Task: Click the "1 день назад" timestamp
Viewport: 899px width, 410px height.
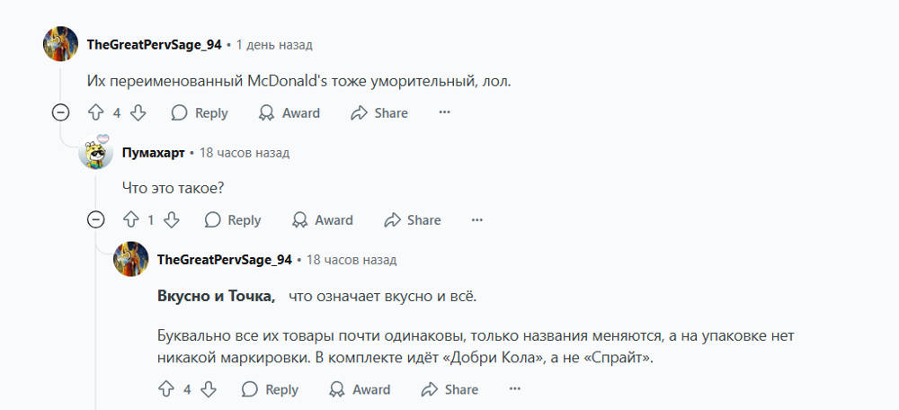Action: 274,44
